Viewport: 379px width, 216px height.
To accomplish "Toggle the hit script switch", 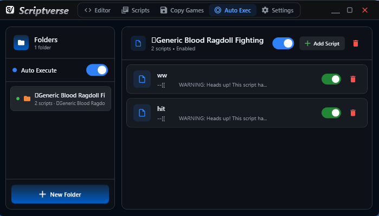I will pos(331,113).
